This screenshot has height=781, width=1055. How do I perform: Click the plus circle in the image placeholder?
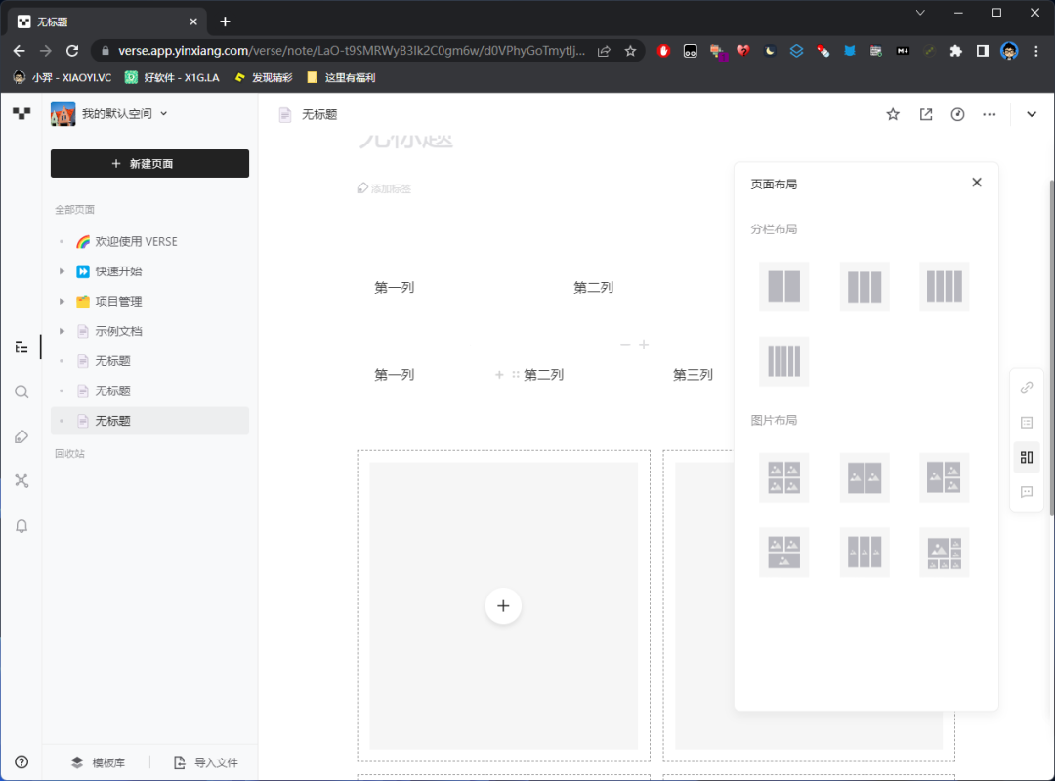tap(503, 606)
